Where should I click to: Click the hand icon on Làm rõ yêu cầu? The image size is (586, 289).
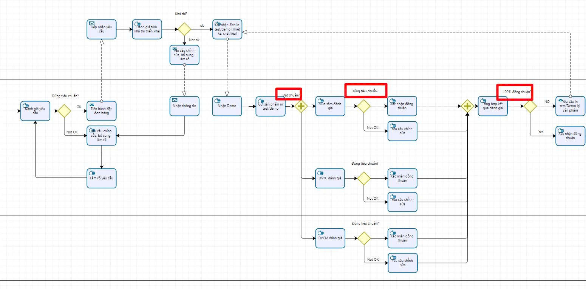[x=92, y=172]
